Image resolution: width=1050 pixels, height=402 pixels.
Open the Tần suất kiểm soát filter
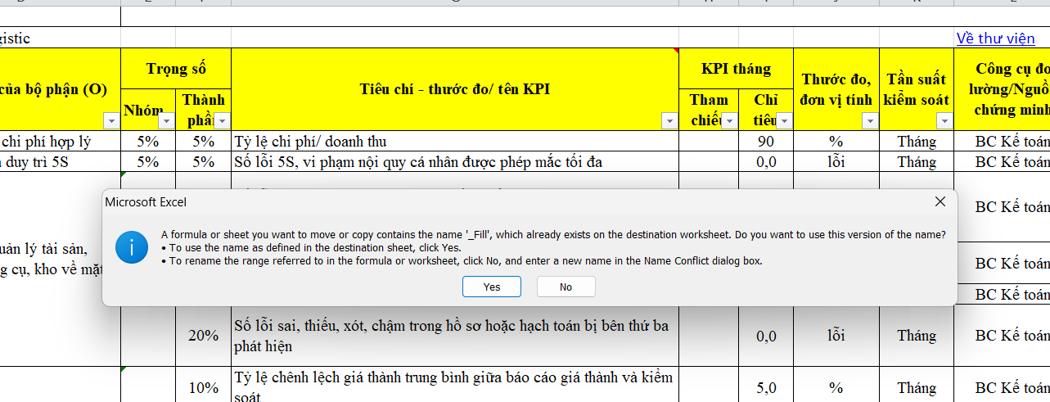tap(944, 121)
